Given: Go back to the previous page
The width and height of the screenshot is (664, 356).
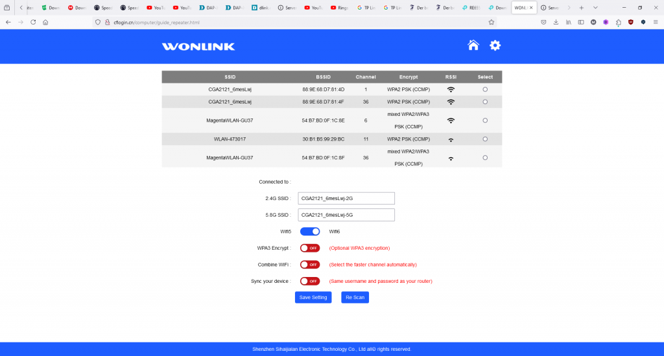Looking at the screenshot, I should 8,22.
